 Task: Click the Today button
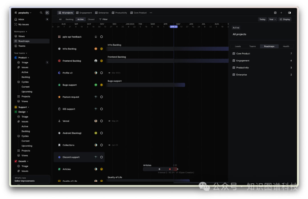pos(262,19)
